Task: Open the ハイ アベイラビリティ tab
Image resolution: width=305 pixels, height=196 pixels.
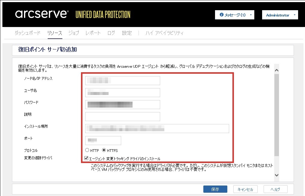Action: pos(165,33)
